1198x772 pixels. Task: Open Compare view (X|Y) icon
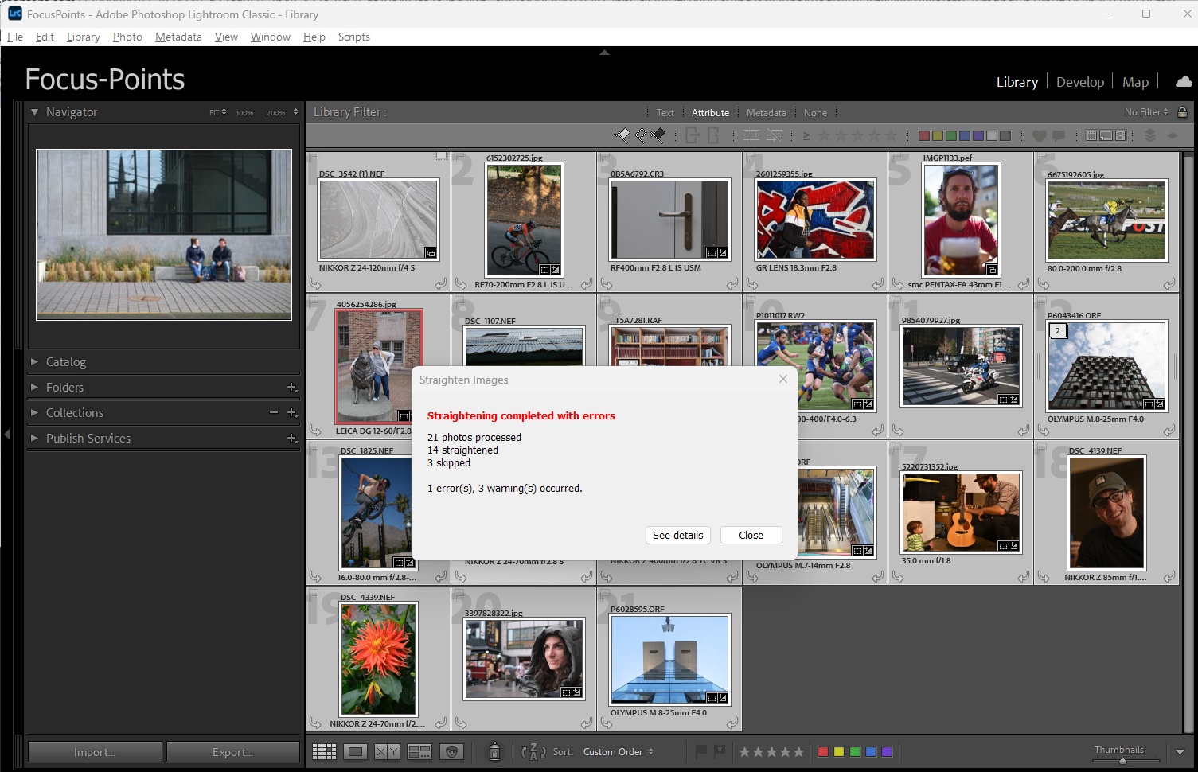pyautogui.click(x=387, y=752)
